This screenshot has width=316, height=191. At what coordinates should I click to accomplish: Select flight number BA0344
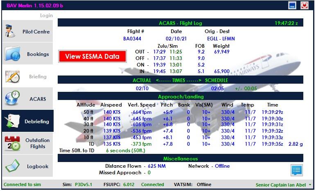pos(132,39)
